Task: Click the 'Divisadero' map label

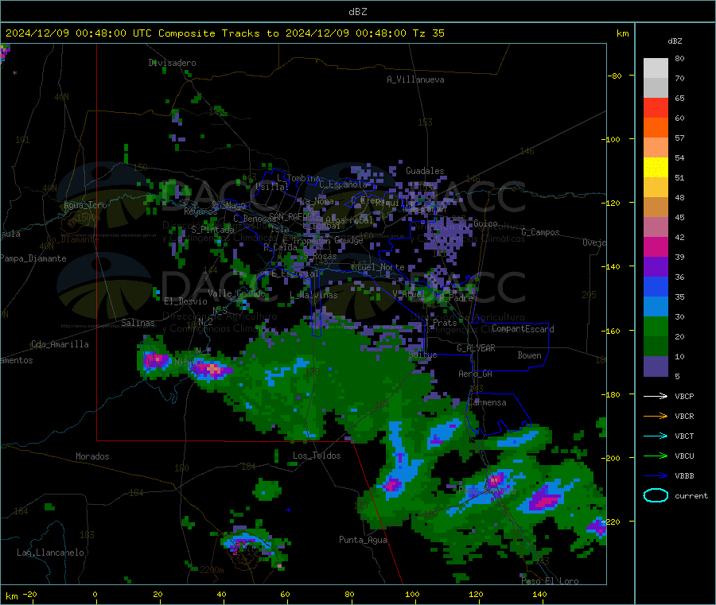Action: click(172, 63)
